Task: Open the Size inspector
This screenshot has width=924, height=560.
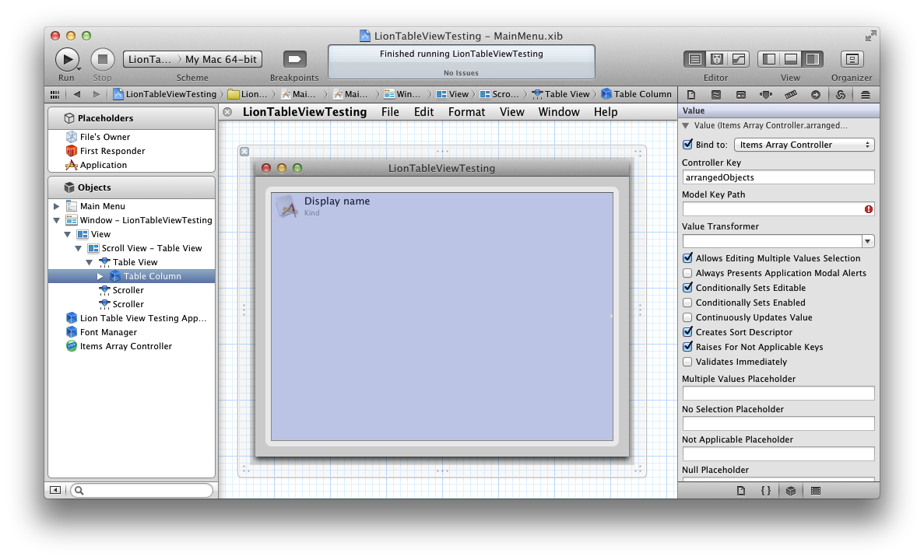Action: (x=791, y=95)
